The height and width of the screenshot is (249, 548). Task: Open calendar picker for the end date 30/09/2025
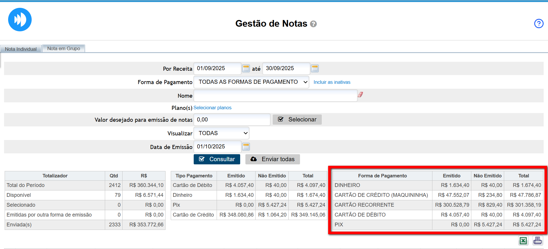(315, 68)
